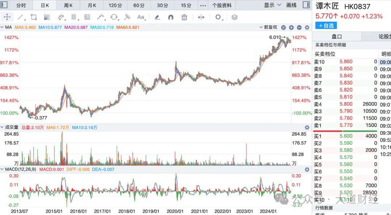Select the 30分 timeframe tab
This screenshot has height=215, width=391.
162,5
